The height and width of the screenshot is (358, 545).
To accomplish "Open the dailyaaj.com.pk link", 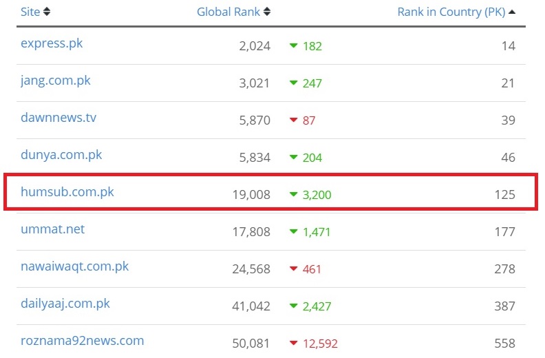I will tap(65, 304).
